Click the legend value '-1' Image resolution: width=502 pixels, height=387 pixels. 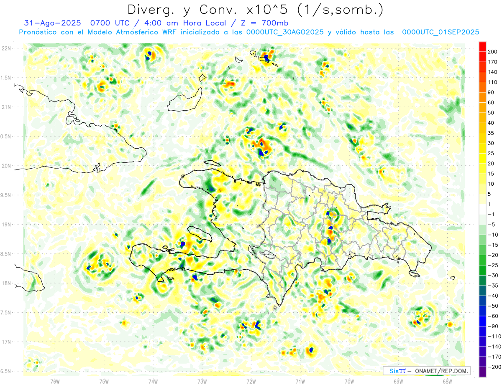click(492, 215)
